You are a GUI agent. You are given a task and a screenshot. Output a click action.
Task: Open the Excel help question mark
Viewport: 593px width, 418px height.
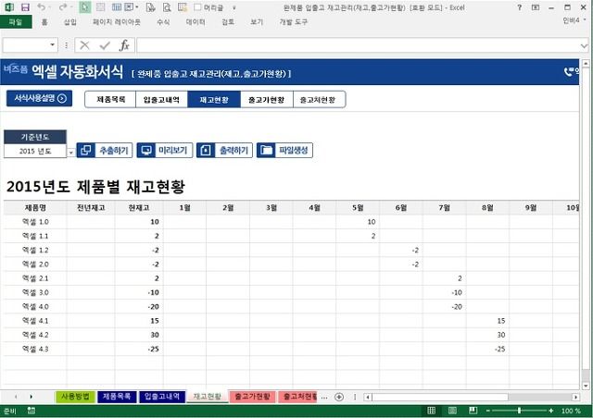point(519,7)
